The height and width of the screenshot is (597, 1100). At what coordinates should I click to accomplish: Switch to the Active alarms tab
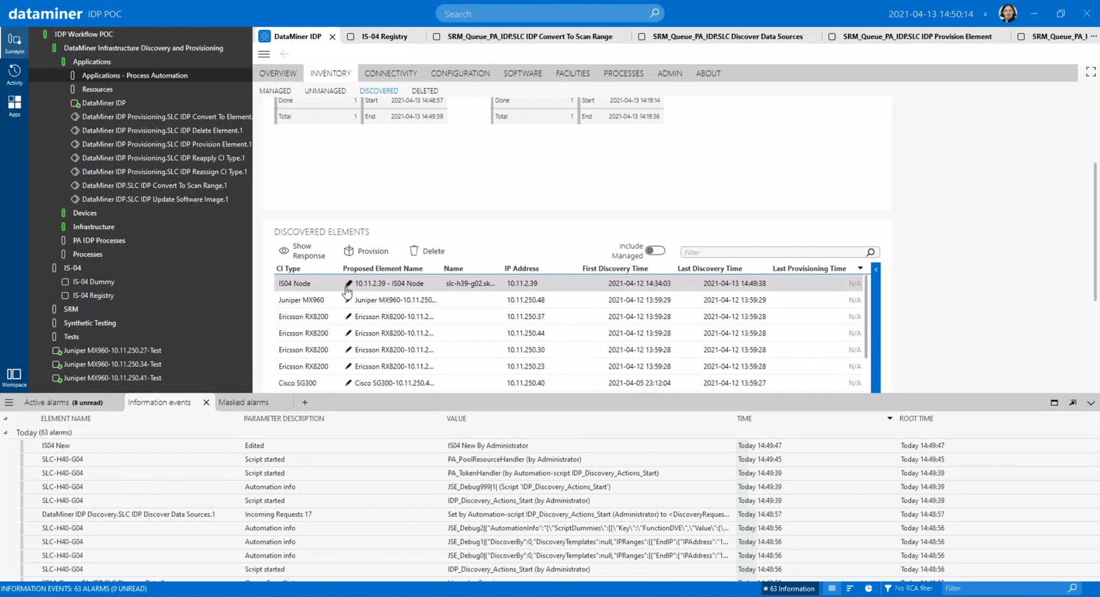(x=64, y=402)
